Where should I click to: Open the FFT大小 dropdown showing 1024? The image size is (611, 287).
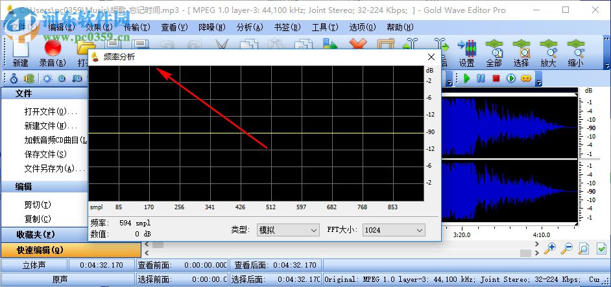point(394,230)
